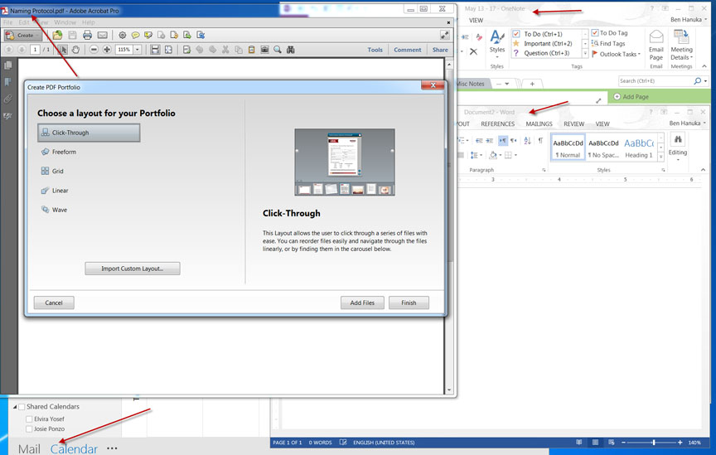The image size is (716, 455).
Task: Open Word Editing dropdown
Action: tap(678, 147)
